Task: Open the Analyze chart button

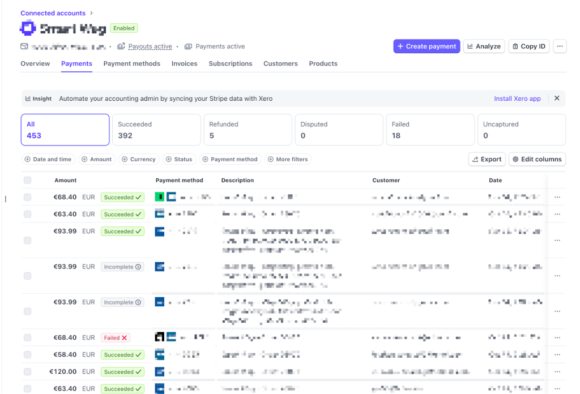Action: coord(484,46)
